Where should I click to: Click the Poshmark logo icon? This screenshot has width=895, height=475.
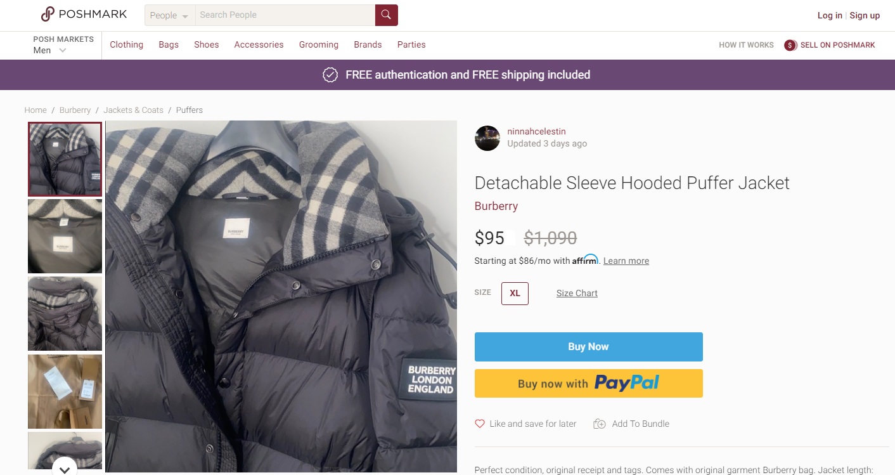coord(48,14)
